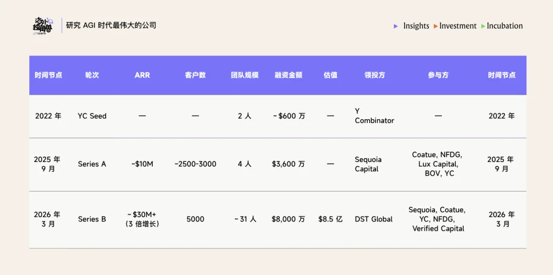Click the 轮次 column header
The height and width of the screenshot is (275, 553).
(x=92, y=75)
